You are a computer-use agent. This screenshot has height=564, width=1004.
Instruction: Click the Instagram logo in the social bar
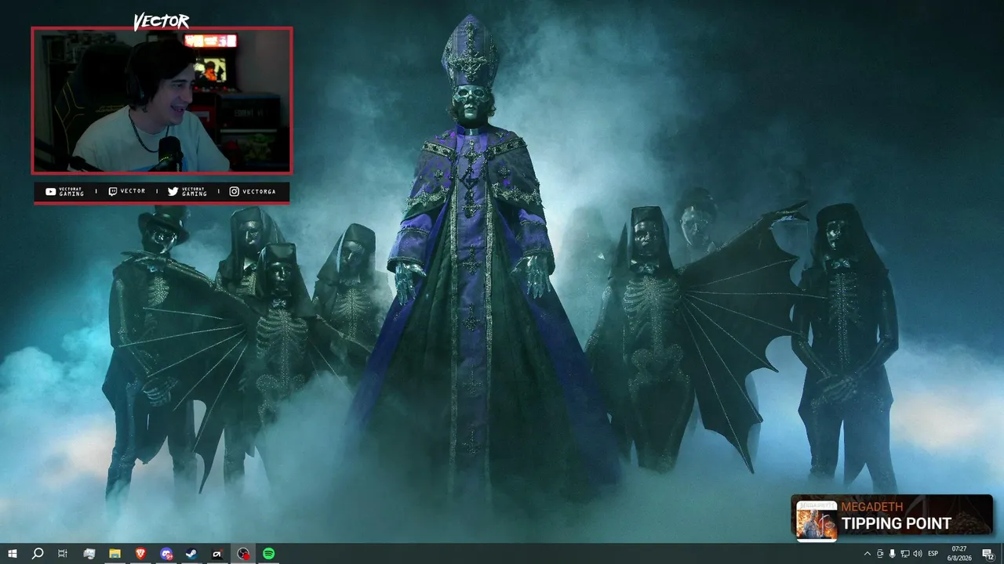(x=234, y=191)
